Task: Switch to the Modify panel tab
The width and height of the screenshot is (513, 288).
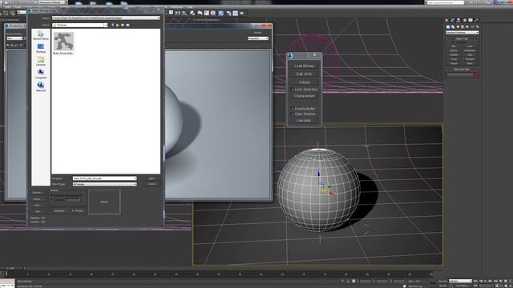Action: click(x=453, y=20)
